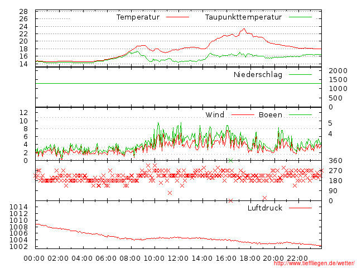Click the green Boeen legend line
The height and width of the screenshot is (268, 357).
point(300,114)
